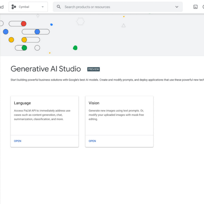Click the PREVIEW badge next to title
Image resolution: width=204 pixels, height=204 pixels.
click(93, 69)
